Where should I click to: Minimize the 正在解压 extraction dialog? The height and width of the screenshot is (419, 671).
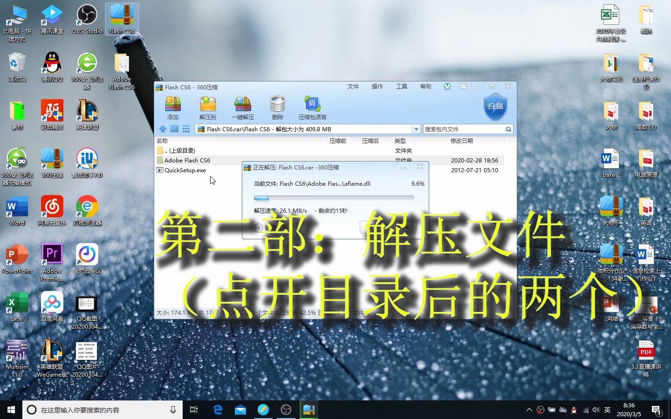pos(404,167)
